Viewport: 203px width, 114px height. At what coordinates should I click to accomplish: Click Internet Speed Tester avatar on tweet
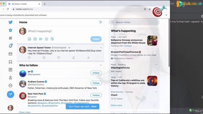23,50
